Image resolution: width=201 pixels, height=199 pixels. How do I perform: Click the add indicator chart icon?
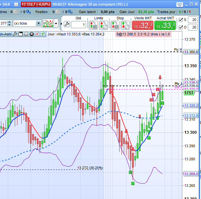[48, 23]
